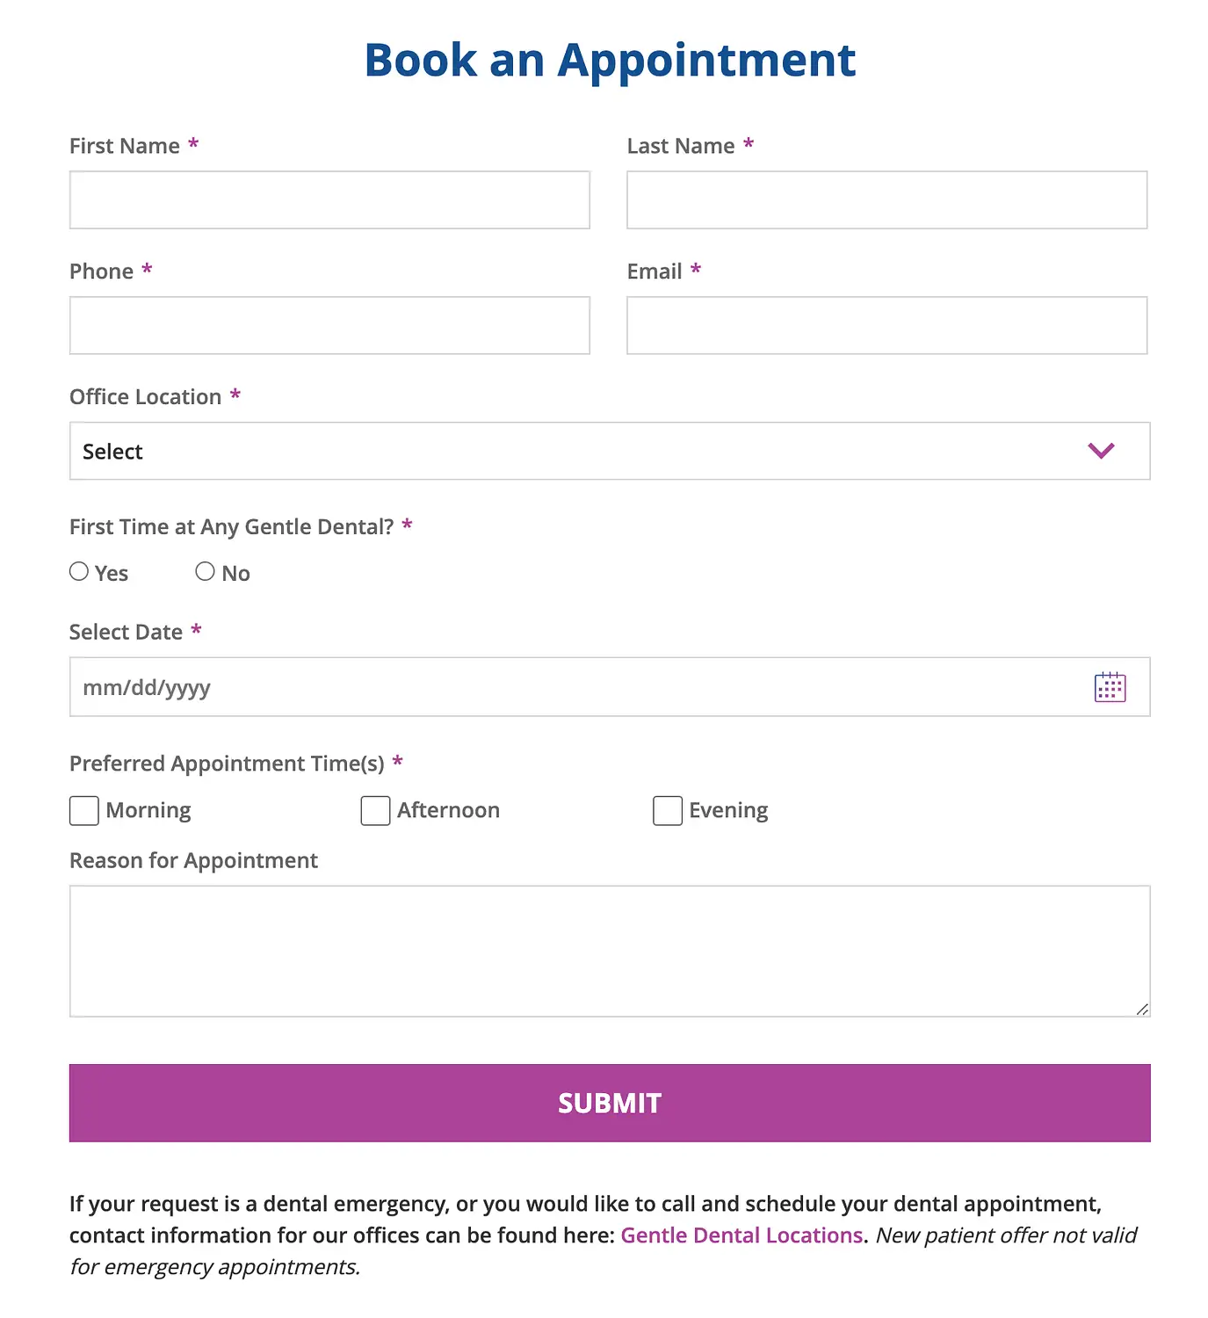Open the Office Location Select dropdown
The image size is (1208, 1318).
click(610, 451)
